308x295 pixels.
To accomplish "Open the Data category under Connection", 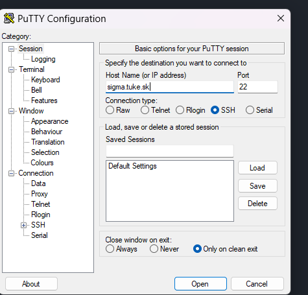I will 38,183.
